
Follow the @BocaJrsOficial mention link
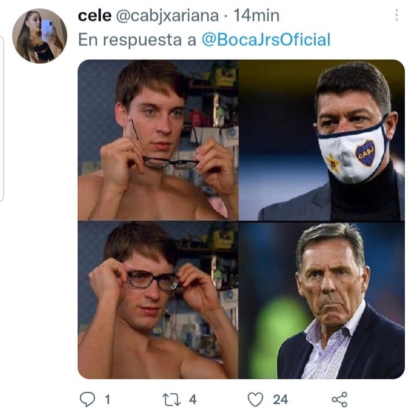[x=266, y=39]
